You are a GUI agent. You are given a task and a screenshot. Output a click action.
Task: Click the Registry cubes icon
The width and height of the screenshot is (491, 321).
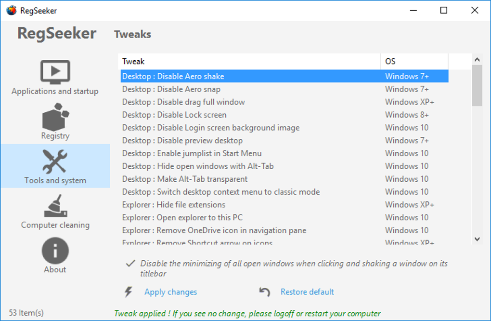(55, 117)
